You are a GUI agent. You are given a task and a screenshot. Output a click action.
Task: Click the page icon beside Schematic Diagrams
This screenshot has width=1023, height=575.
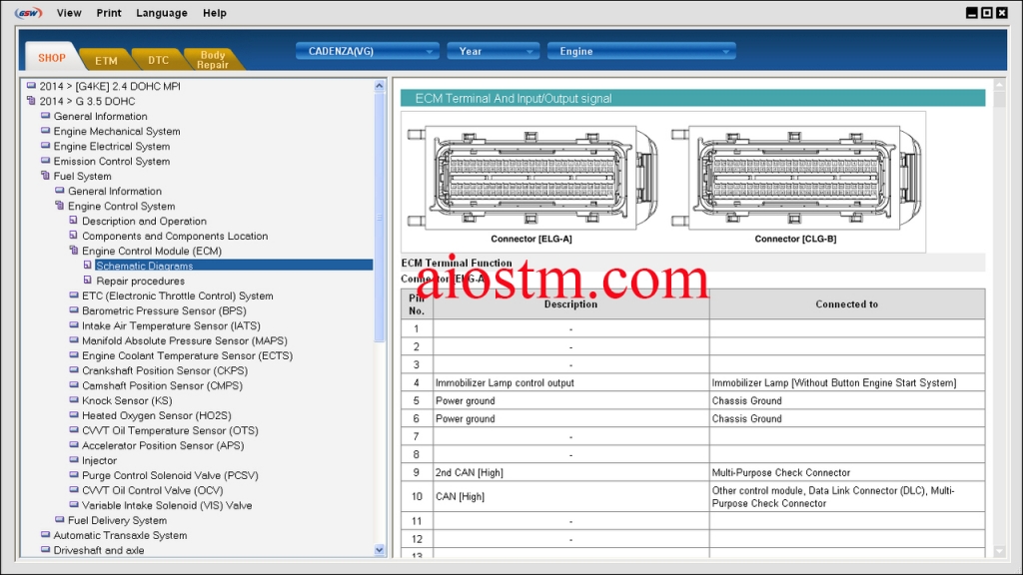(x=87, y=266)
